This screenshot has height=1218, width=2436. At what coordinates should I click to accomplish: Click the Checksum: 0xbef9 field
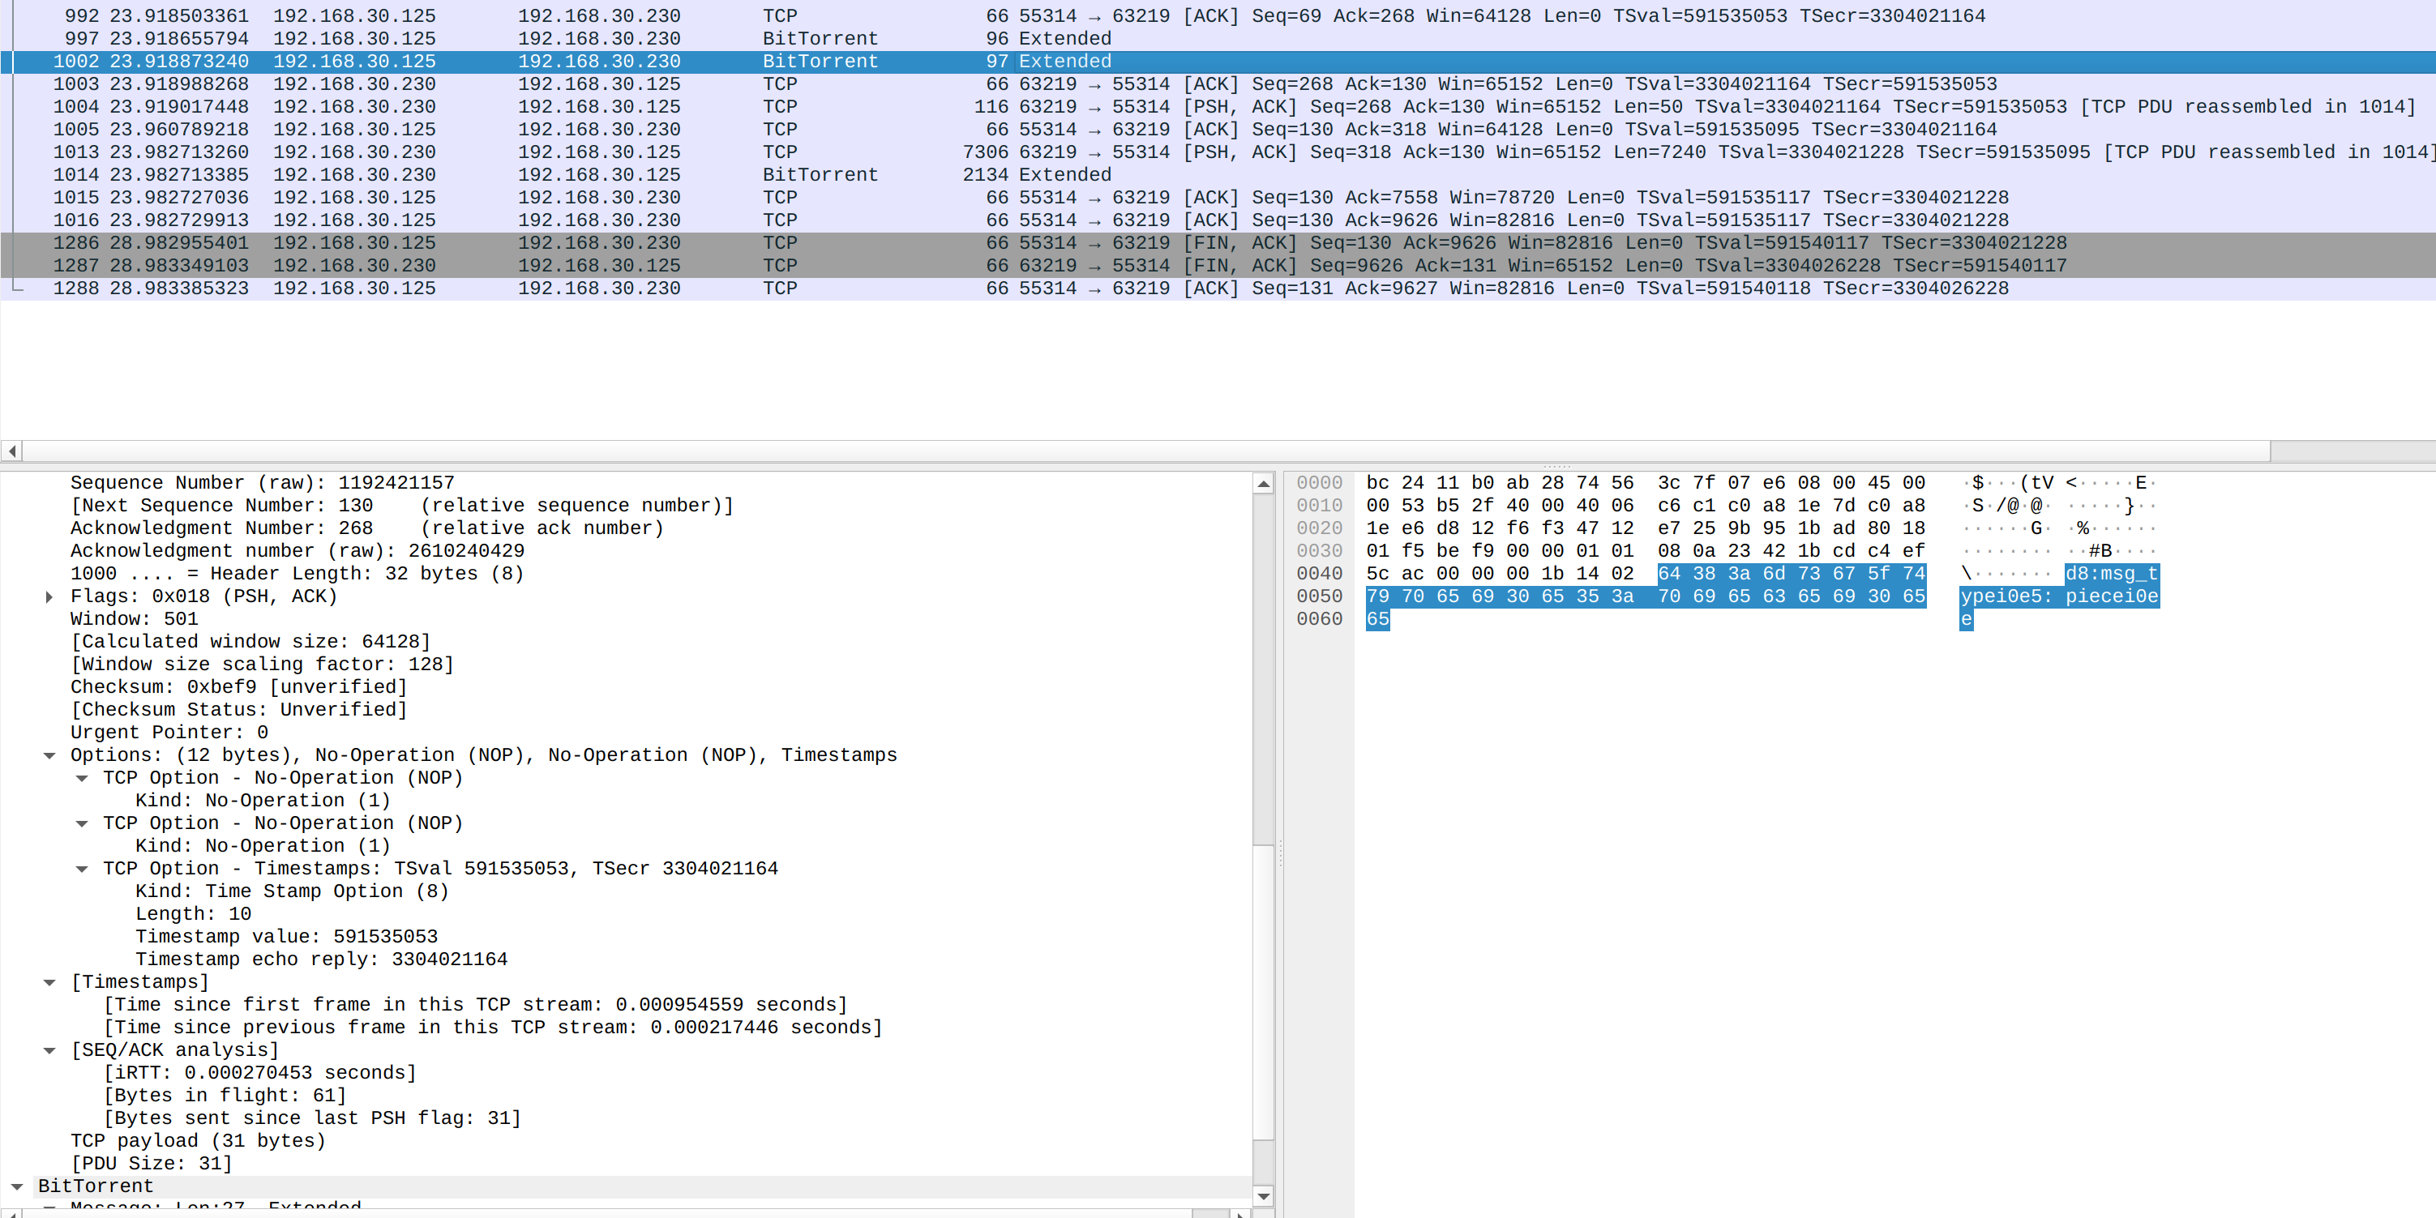238,687
